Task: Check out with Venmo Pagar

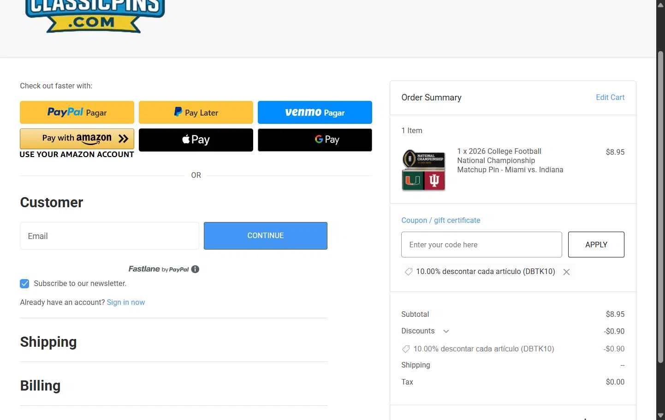Action: (315, 112)
